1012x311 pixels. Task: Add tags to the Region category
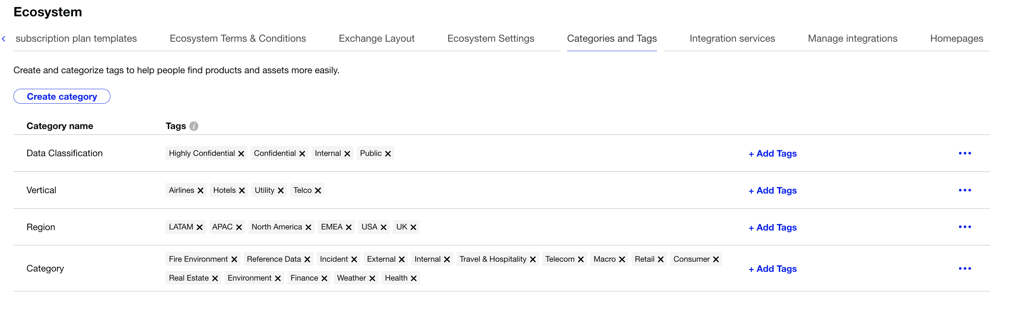pos(772,228)
